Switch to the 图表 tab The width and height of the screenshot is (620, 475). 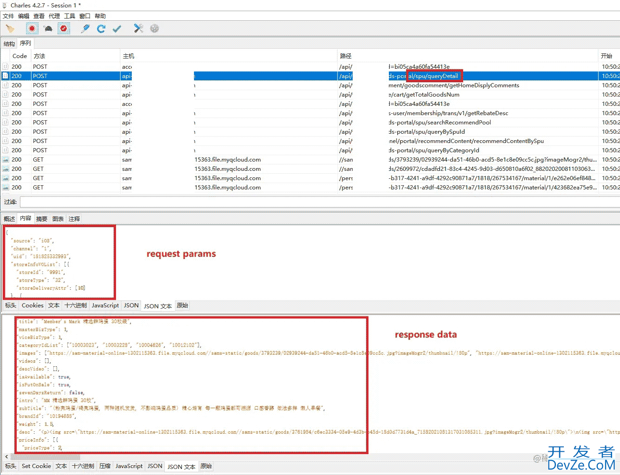[x=58, y=219]
